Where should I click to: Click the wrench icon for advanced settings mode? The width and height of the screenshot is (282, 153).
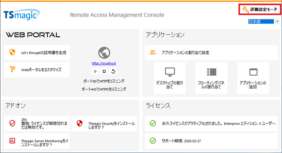[x=245, y=9]
